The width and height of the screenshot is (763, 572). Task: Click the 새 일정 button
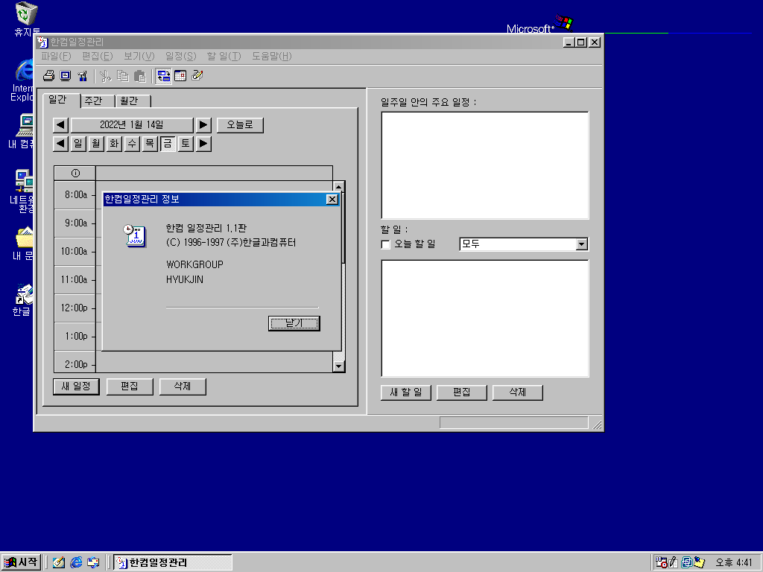(76, 387)
